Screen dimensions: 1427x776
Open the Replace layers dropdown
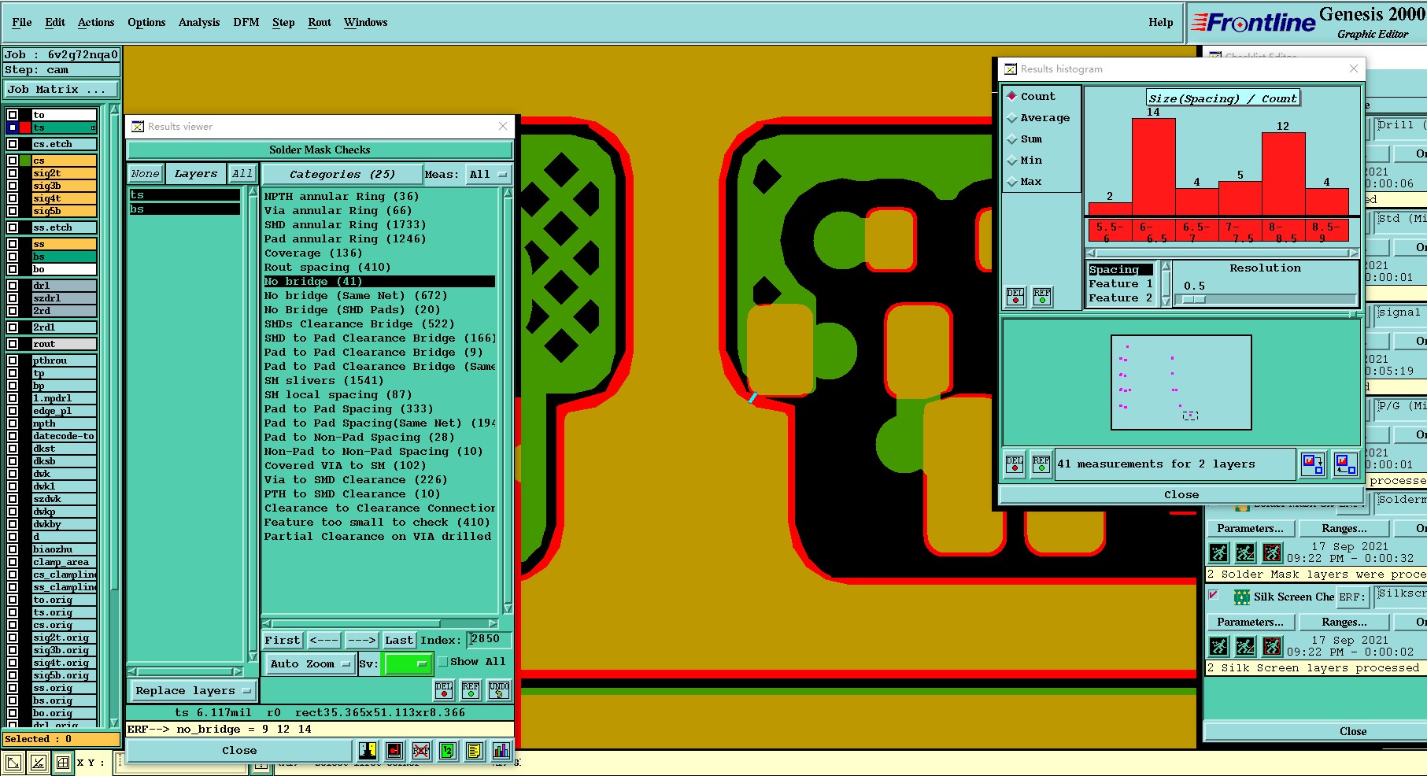click(193, 690)
